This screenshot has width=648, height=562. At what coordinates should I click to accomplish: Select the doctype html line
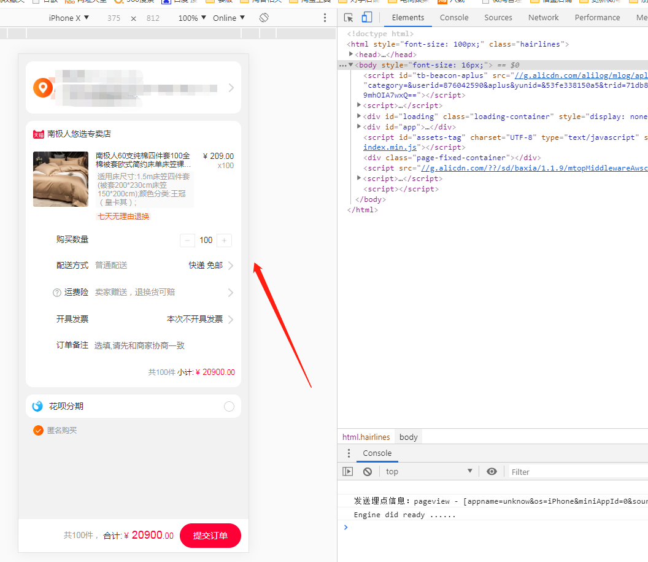coord(380,34)
